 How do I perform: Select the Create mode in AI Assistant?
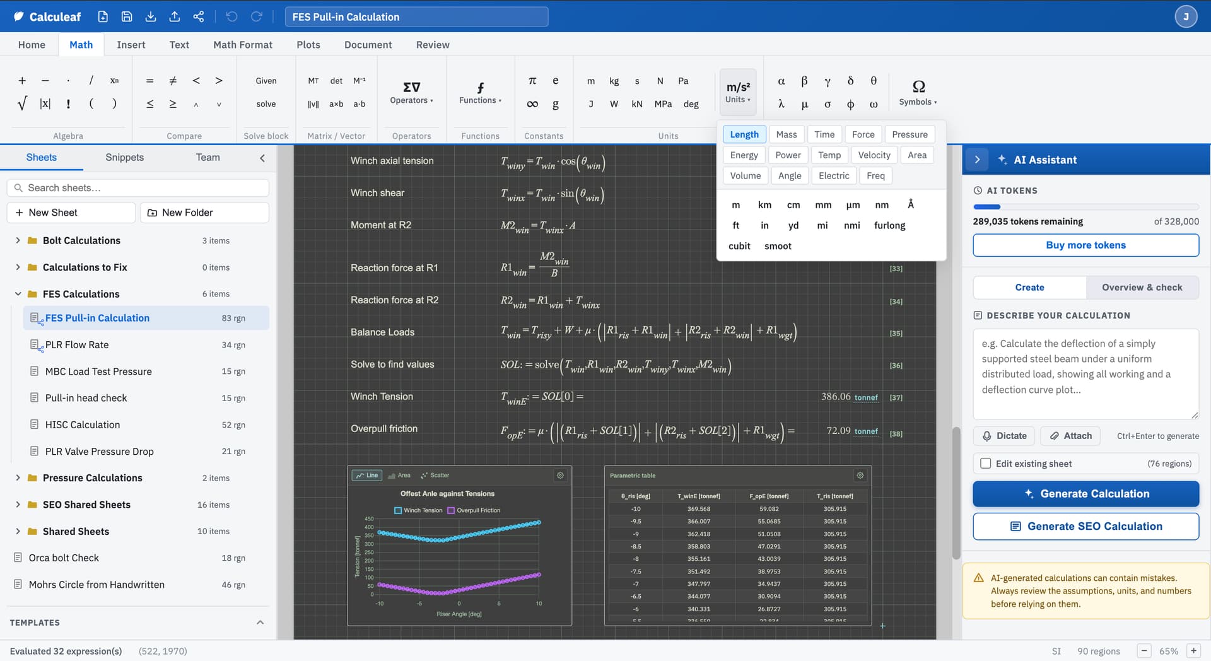coord(1029,288)
